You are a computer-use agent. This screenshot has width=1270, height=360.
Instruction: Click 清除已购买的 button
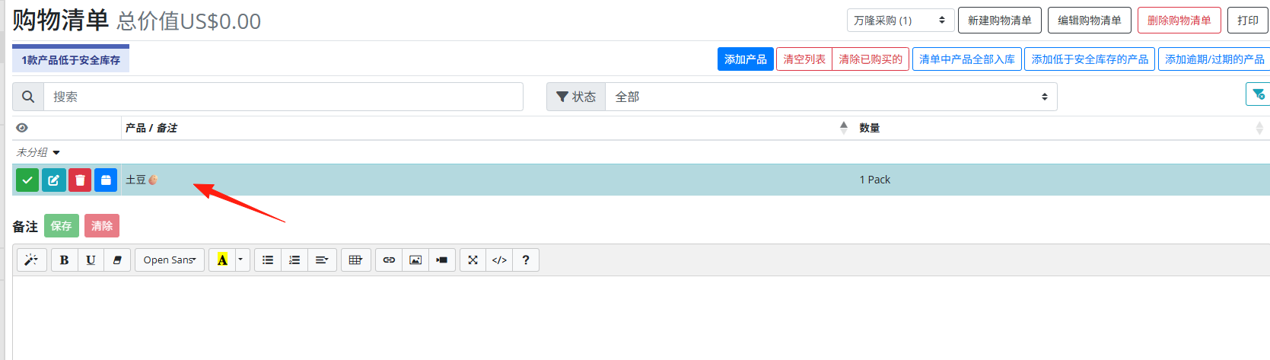tap(871, 59)
